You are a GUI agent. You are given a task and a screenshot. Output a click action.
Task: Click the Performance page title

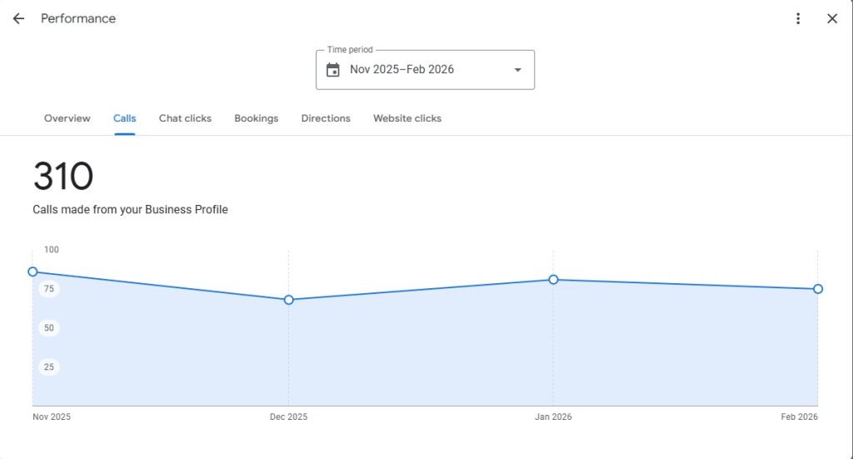[78, 18]
